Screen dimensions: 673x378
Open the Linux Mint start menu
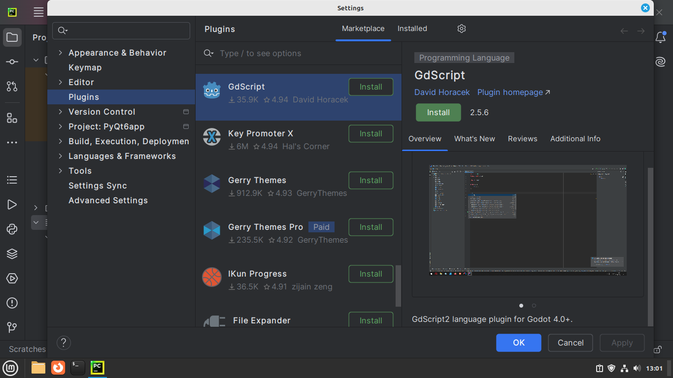click(11, 368)
